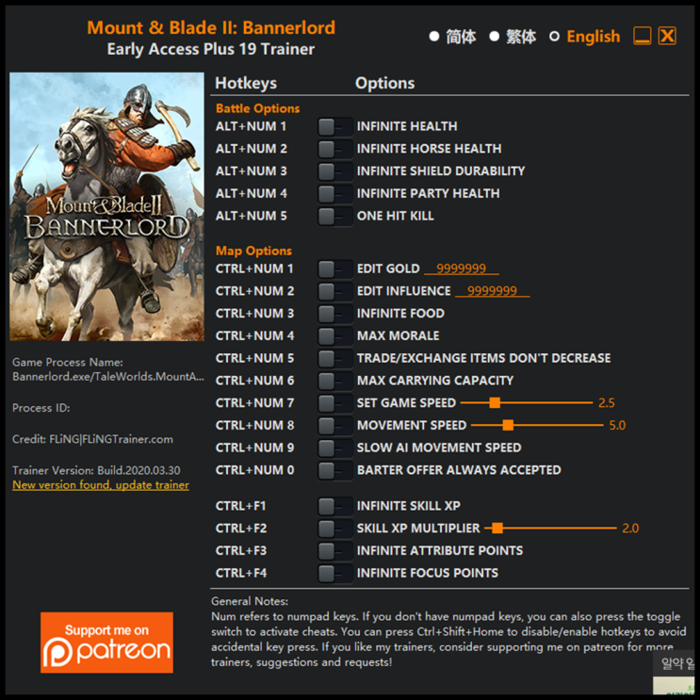Click the Support me on Patreon banner
The height and width of the screenshot is (700, 700).
point(106,643)
